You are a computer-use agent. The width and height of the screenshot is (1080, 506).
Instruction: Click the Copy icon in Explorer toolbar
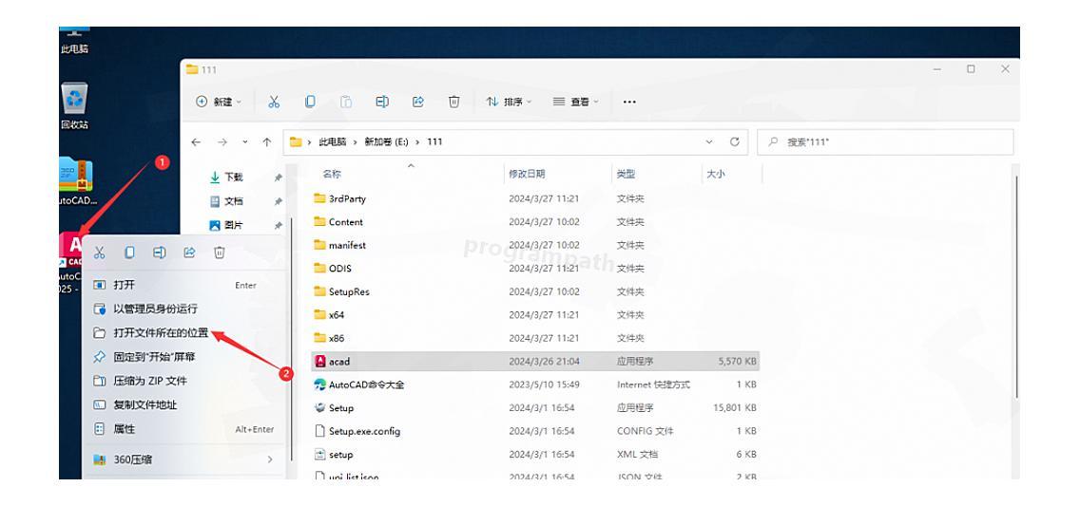pos(311,102)
